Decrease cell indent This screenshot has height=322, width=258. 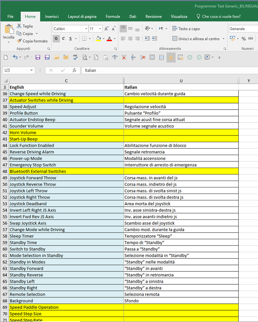tap(147, 39)
